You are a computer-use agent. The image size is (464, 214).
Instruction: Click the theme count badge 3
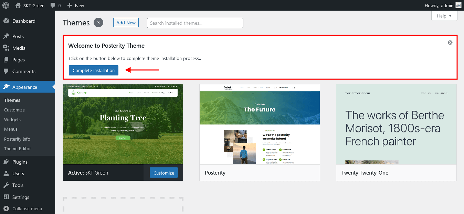(x=98, y=23)
